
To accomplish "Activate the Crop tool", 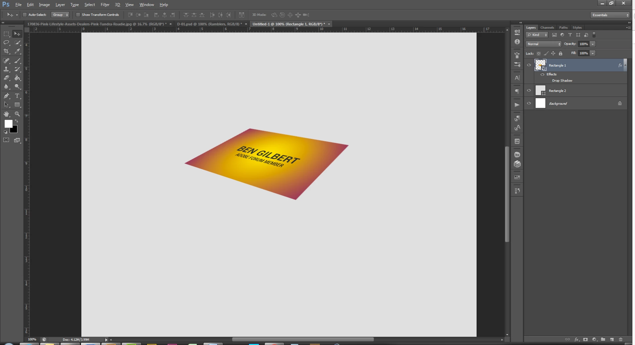I will (6, 51).
